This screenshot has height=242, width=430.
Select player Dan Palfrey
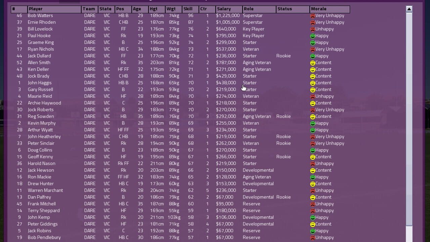tap(39, 197)
